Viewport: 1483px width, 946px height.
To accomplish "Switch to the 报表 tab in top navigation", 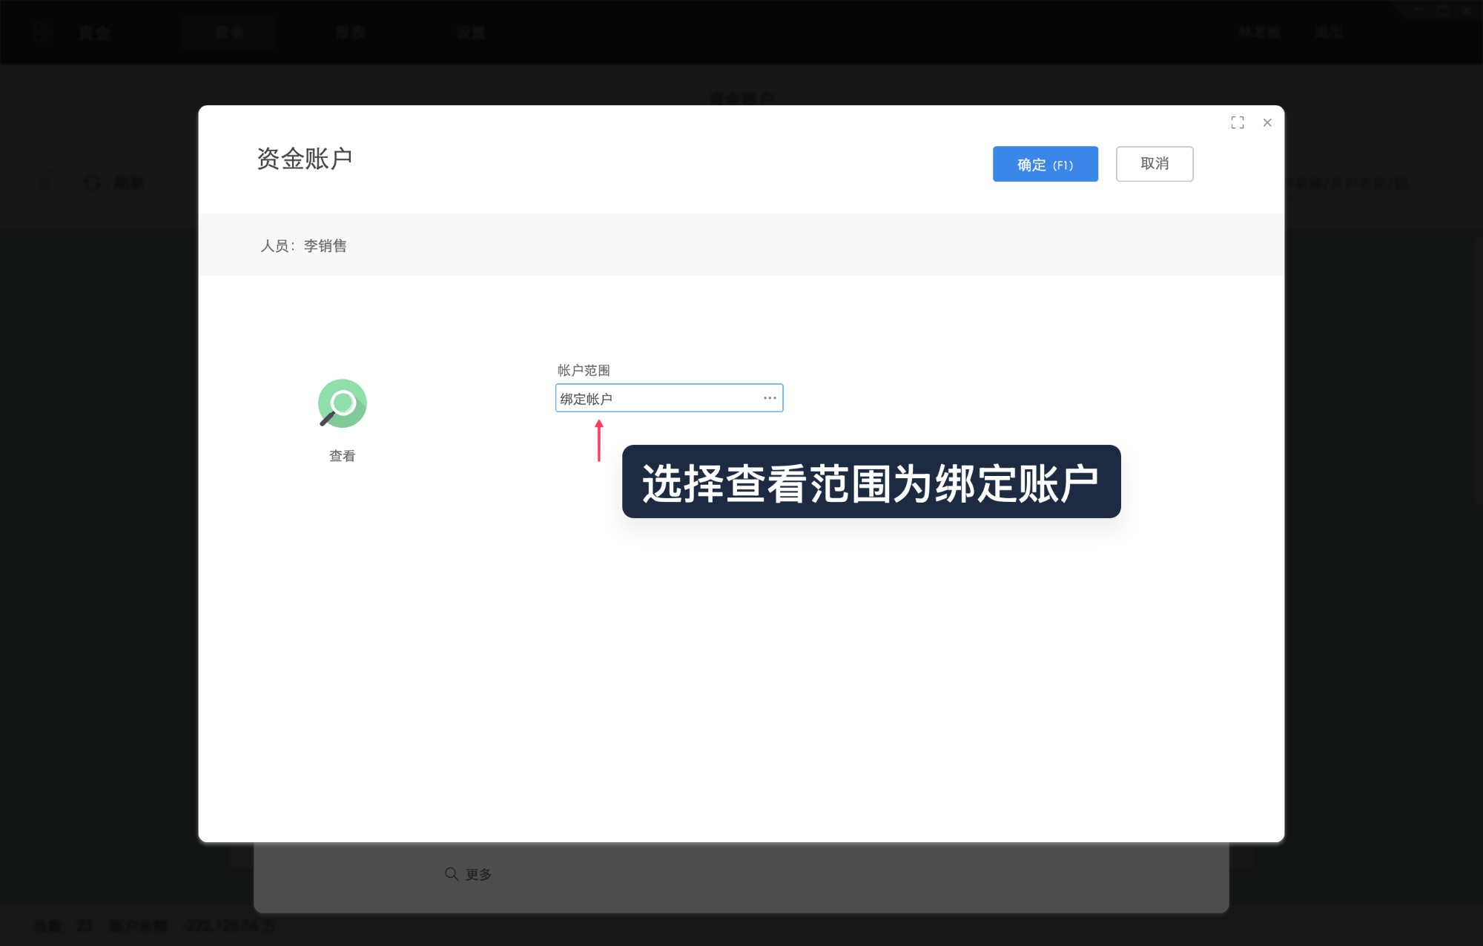I will [349, 32].
